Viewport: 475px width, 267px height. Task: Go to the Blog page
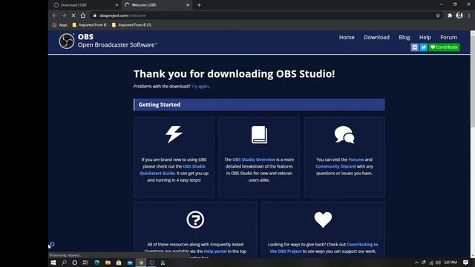coord(404,37)
